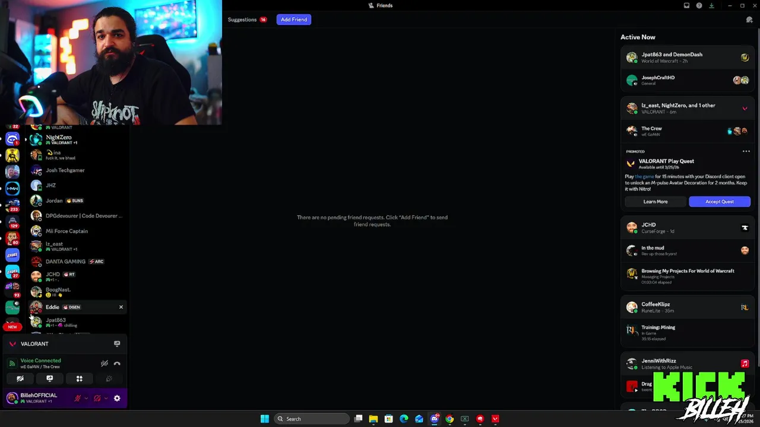Open the New Group DM icon
760x427 pixels.
coord(749,20)
